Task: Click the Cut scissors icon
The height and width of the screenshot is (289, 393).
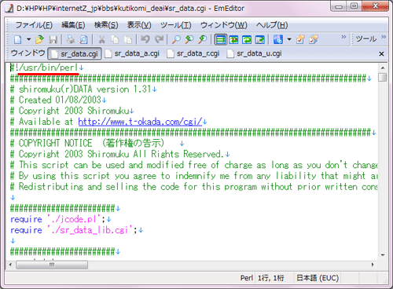Action: point(101,39)
